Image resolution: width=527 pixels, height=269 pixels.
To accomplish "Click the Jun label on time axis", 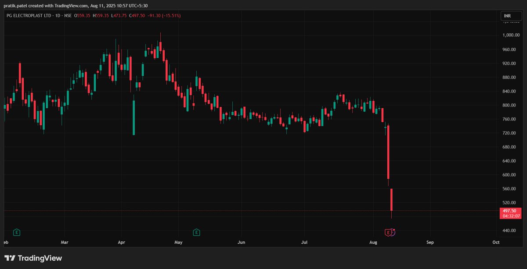I will [241, 242].
